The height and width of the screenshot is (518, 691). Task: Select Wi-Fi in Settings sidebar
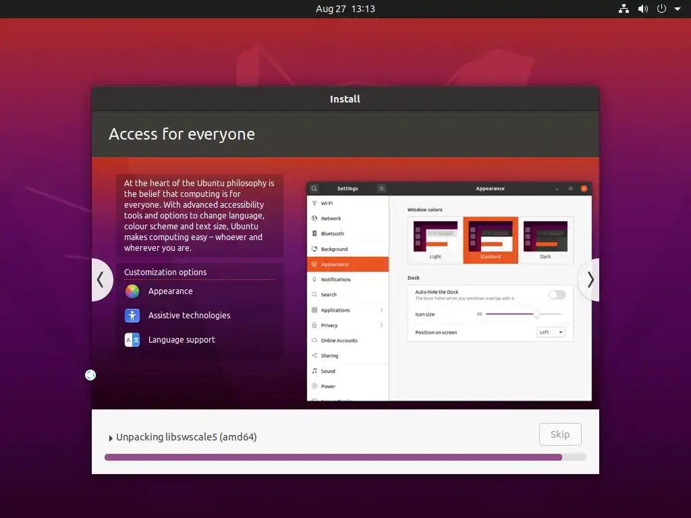pos(348,204)
